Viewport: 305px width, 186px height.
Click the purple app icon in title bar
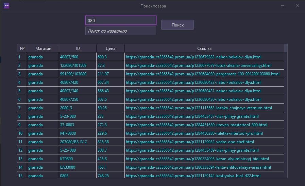pos(6,6)
